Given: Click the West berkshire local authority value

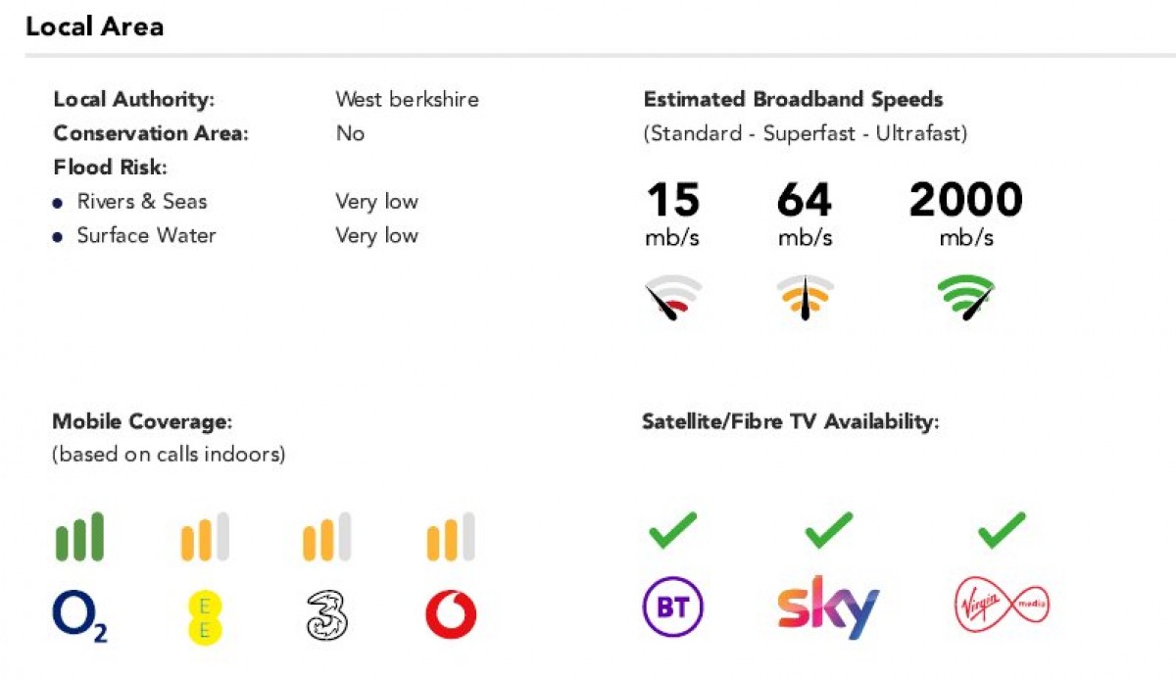Looking at the screenshot, I should coord(407,99).
